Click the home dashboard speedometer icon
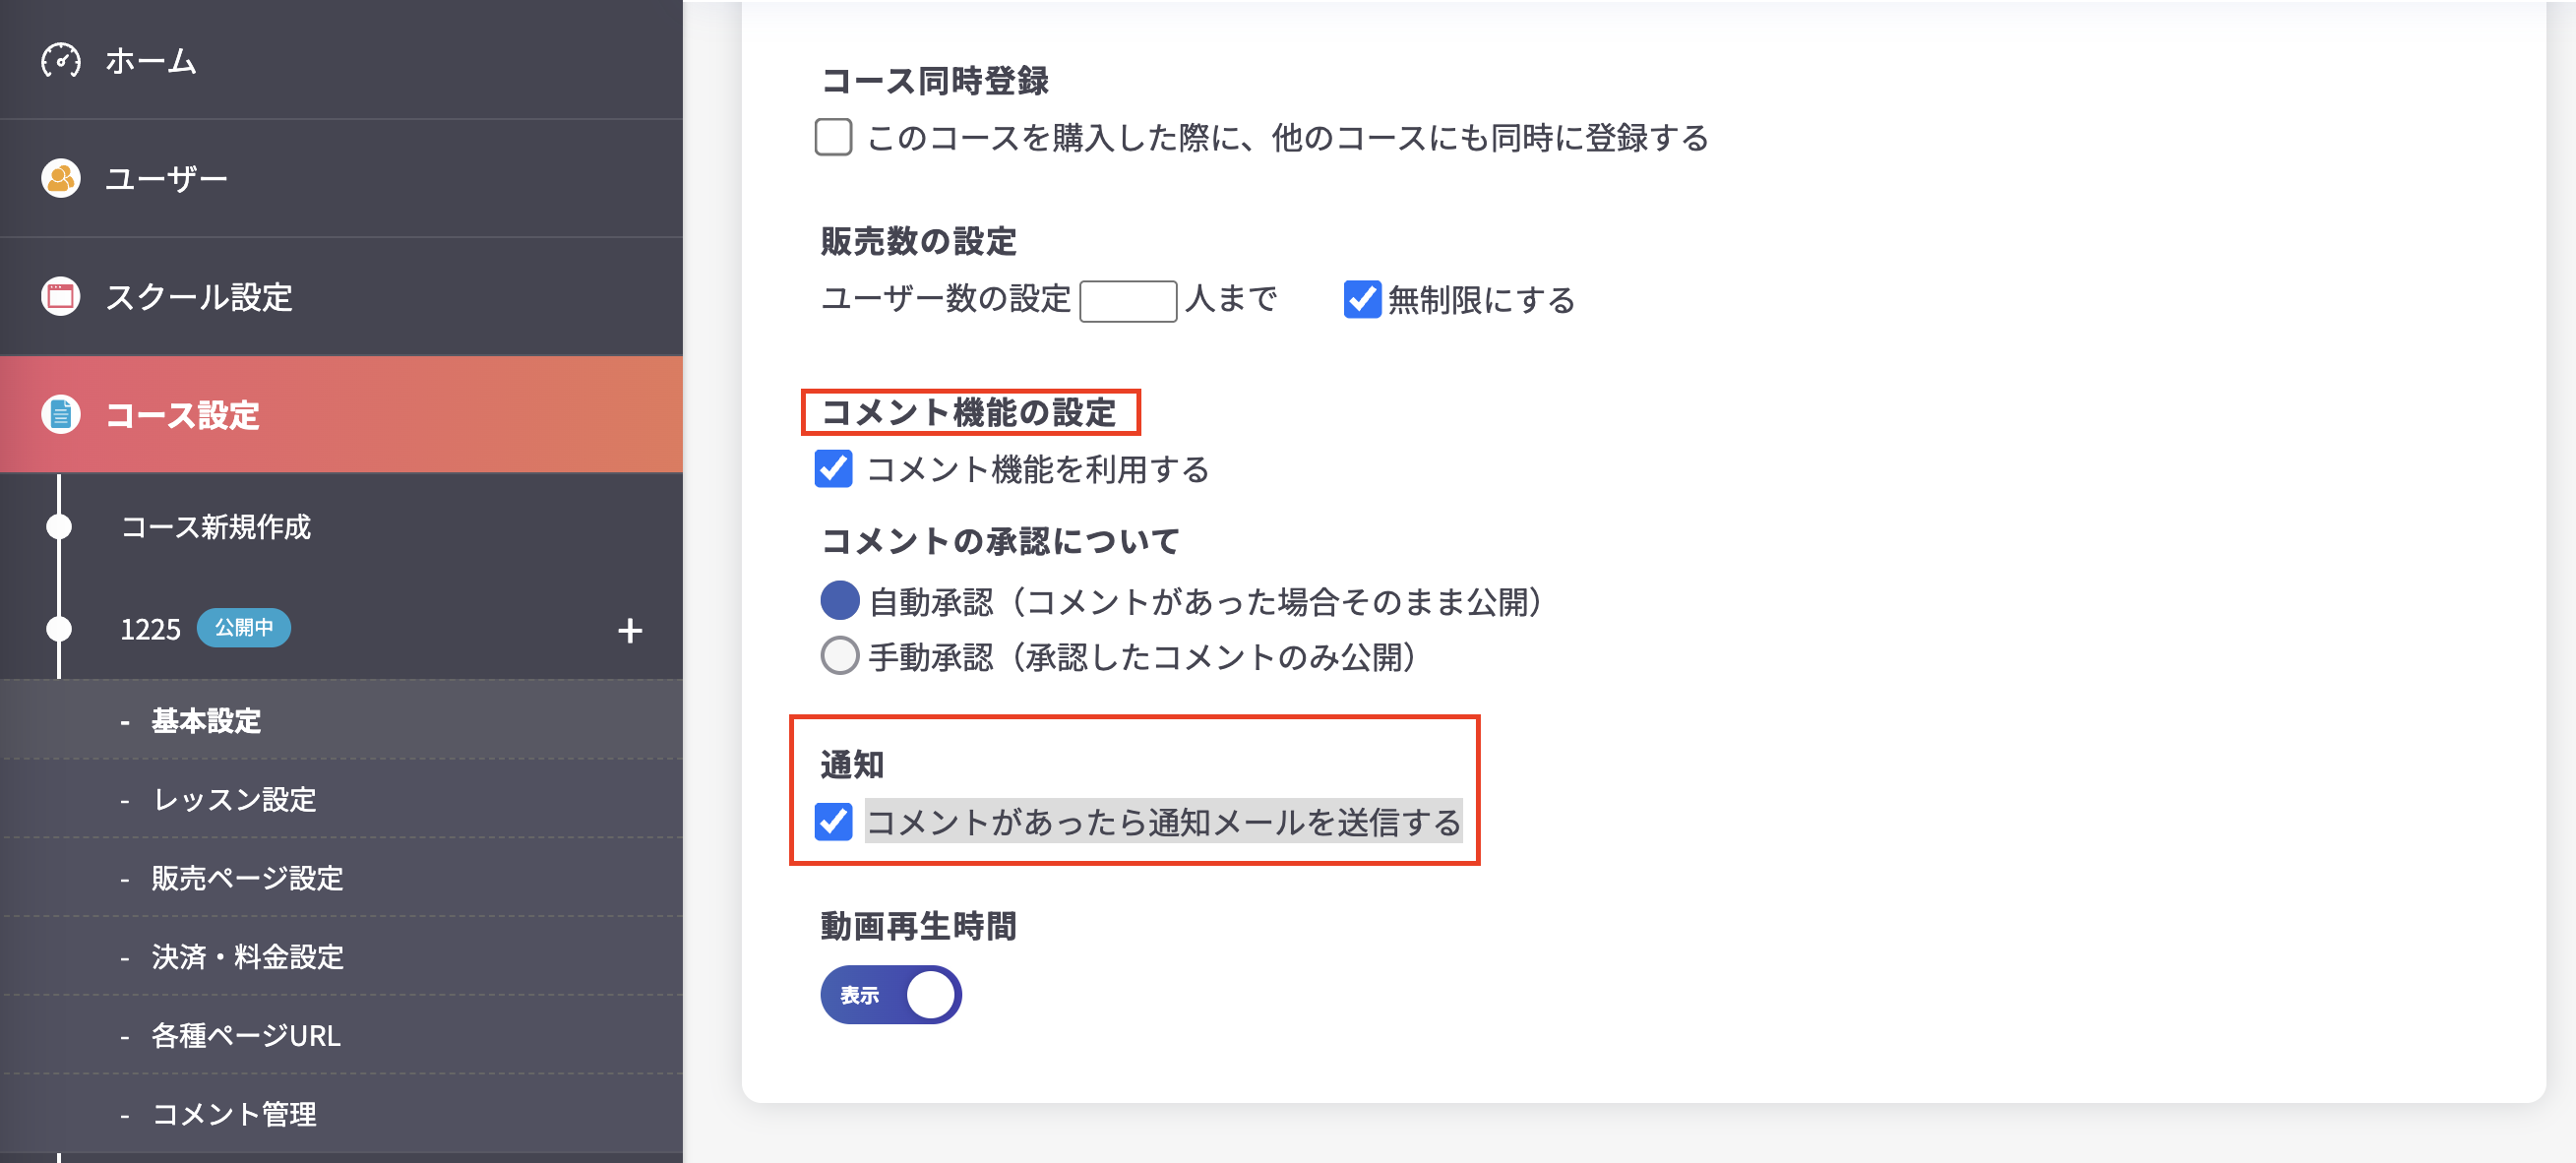2576x1163 pixels. (60, 61)
